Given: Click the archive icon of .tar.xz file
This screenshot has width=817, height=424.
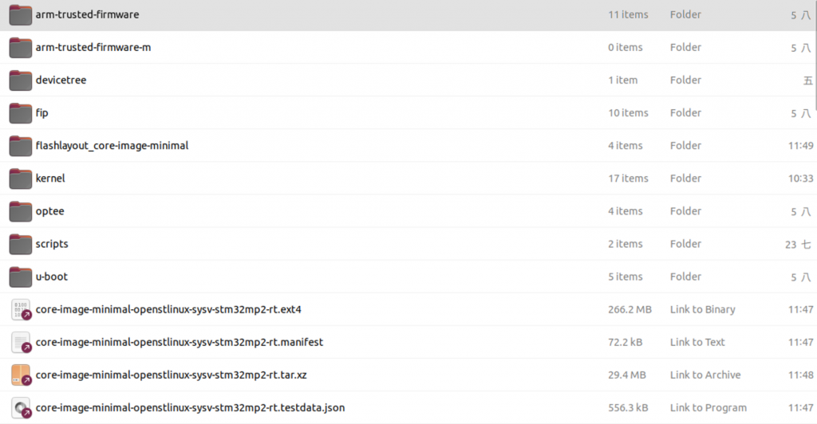Looking at the screenshot, I should pyautogui.click(x=21, y=375).
